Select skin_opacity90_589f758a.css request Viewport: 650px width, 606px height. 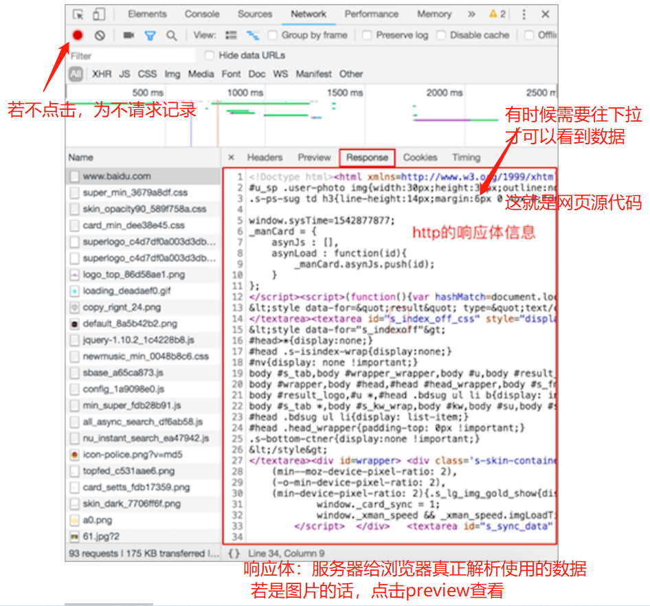coord(143,209)
